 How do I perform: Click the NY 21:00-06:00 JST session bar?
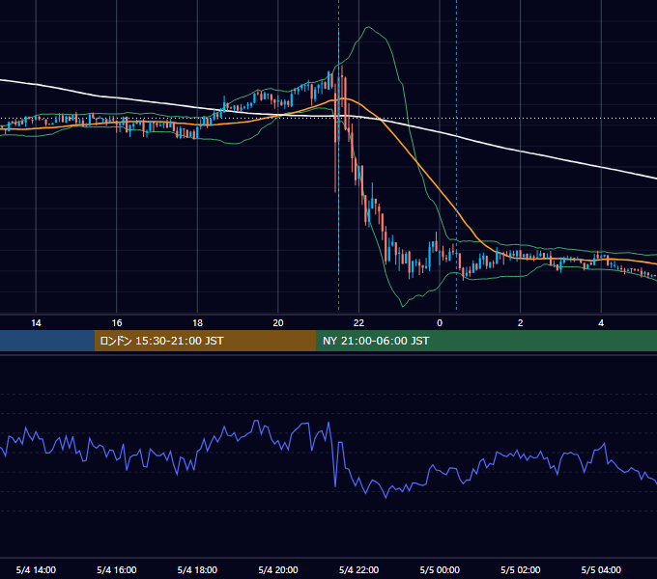point(486,341)
